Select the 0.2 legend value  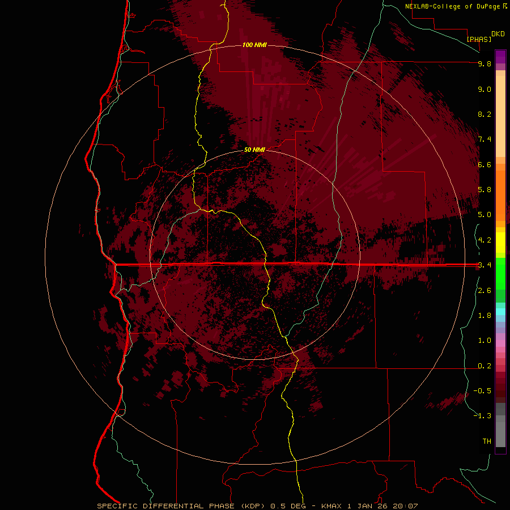[x=484, y=366]
